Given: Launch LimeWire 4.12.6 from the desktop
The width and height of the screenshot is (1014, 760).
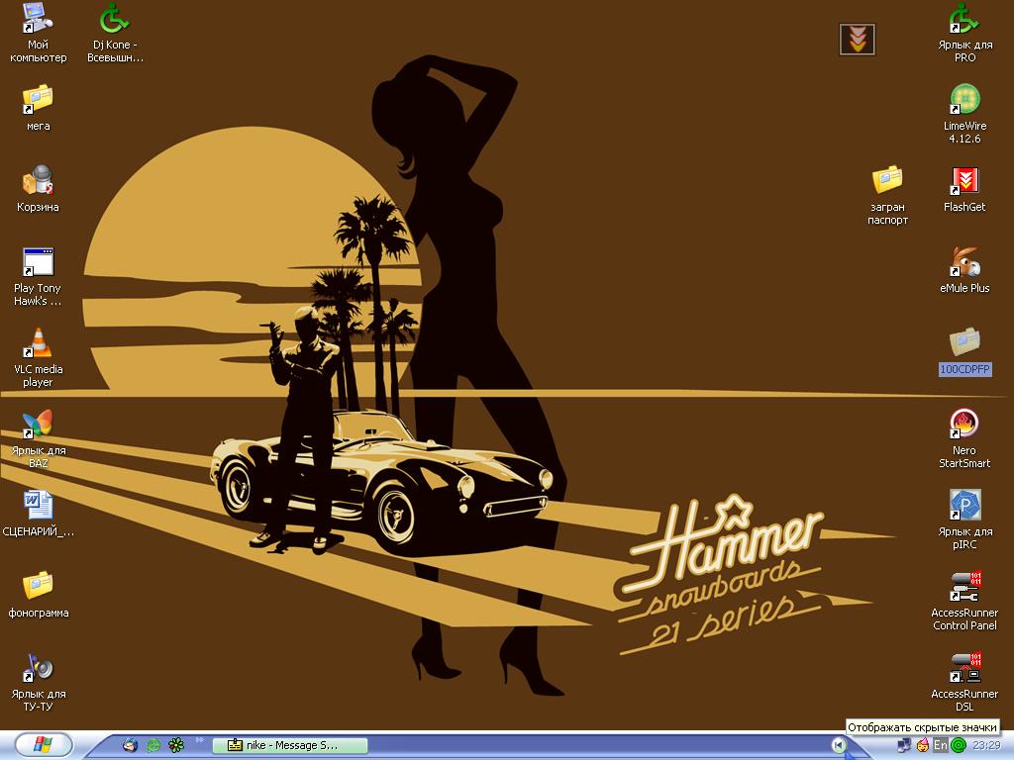Looking at the screenshot, I should [x=963, y=100].
